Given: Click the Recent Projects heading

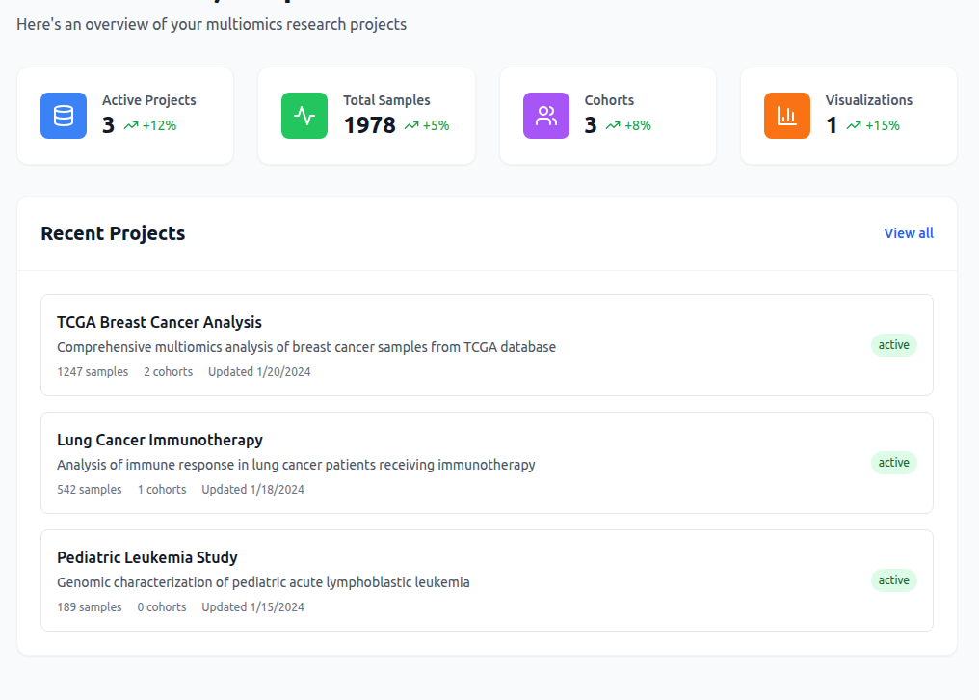Looking at the screenshot, I should pyautogui.click(x=113, y=233).
